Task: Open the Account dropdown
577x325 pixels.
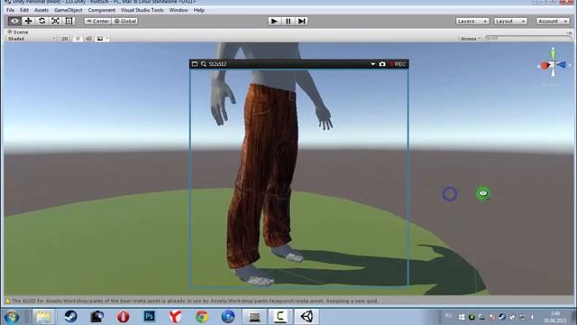Action: [553, 21]
